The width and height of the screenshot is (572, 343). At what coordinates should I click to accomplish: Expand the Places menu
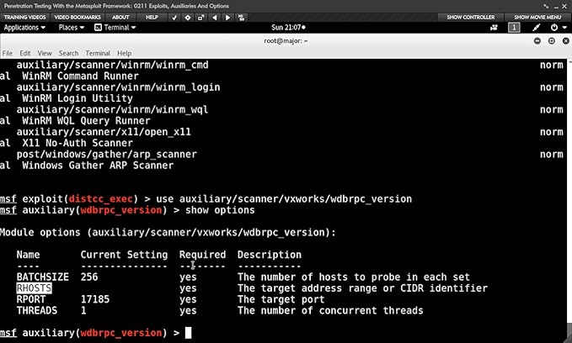tap(70, 28)
